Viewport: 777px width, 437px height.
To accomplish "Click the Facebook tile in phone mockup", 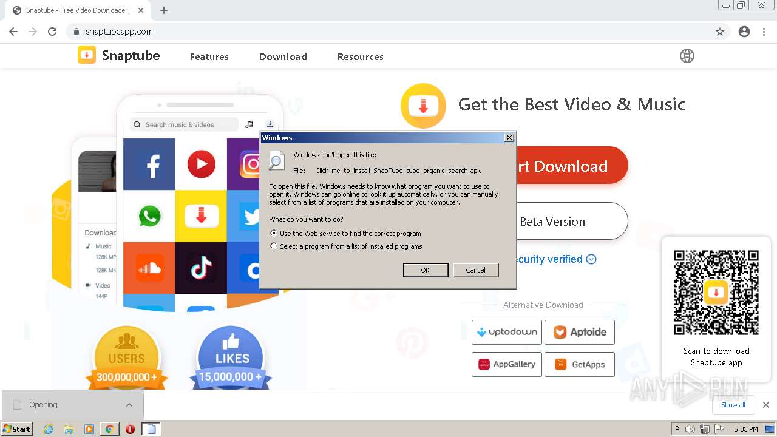I will click(x=149, y=164).
